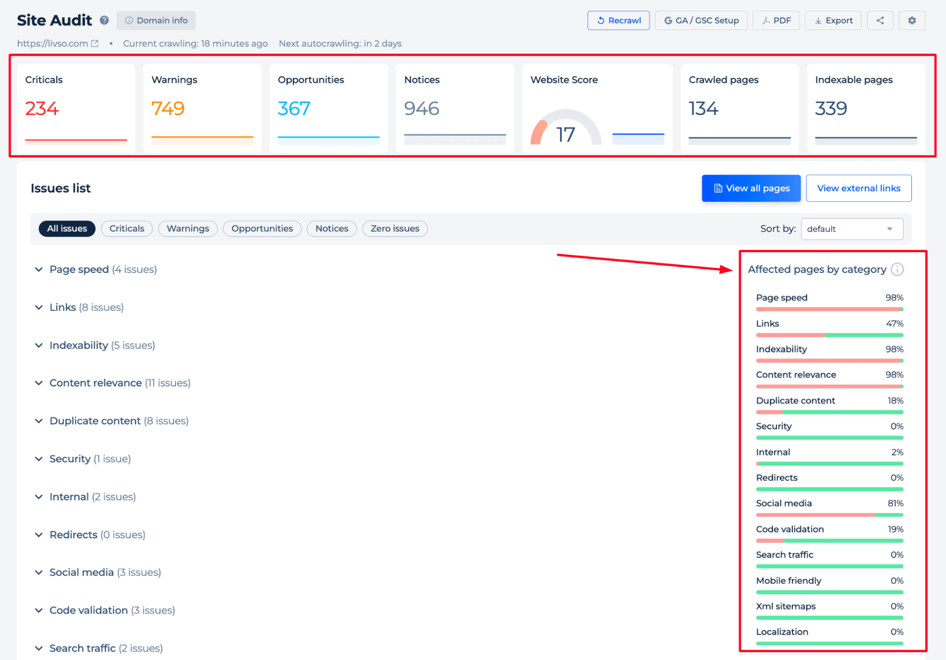The height and width of the screenshot is (660, 946).
Task: Expand the Indexability issues group
Action: 95,345
